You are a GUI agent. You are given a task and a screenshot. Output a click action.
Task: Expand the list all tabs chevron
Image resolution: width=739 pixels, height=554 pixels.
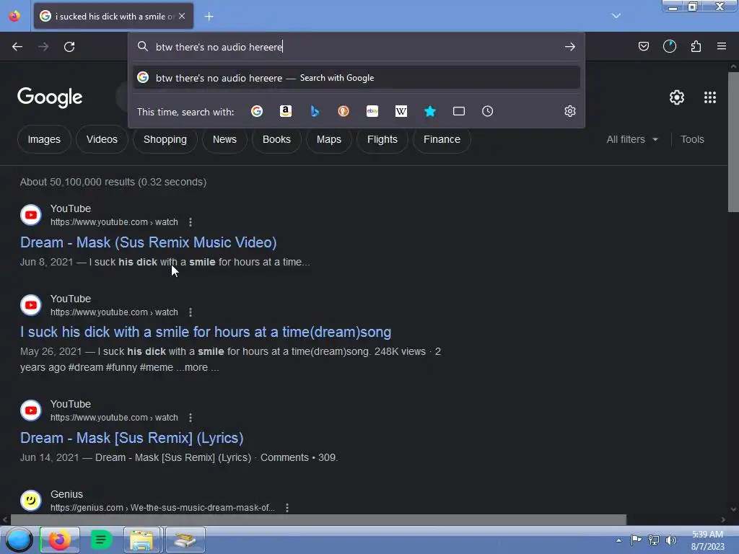[x=616, y=16]
